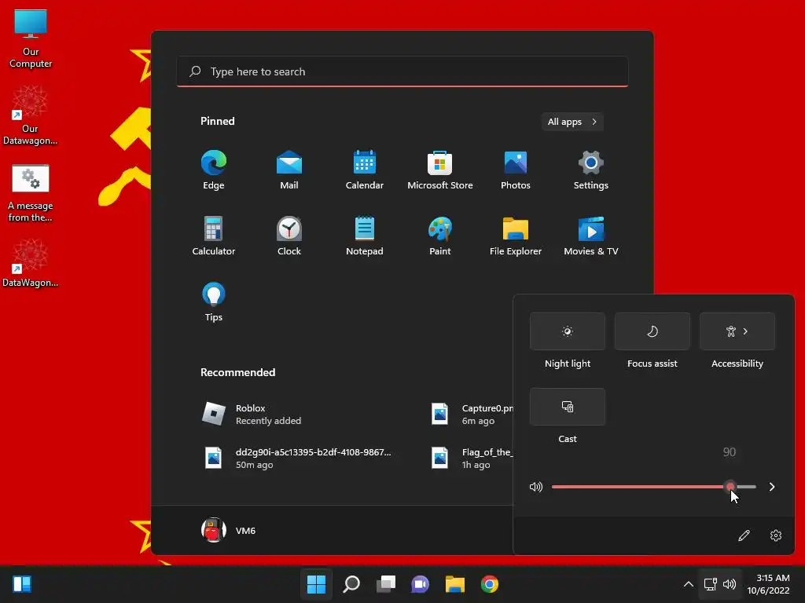Select the DataWagon... desktop shortcut

(31, 264)
